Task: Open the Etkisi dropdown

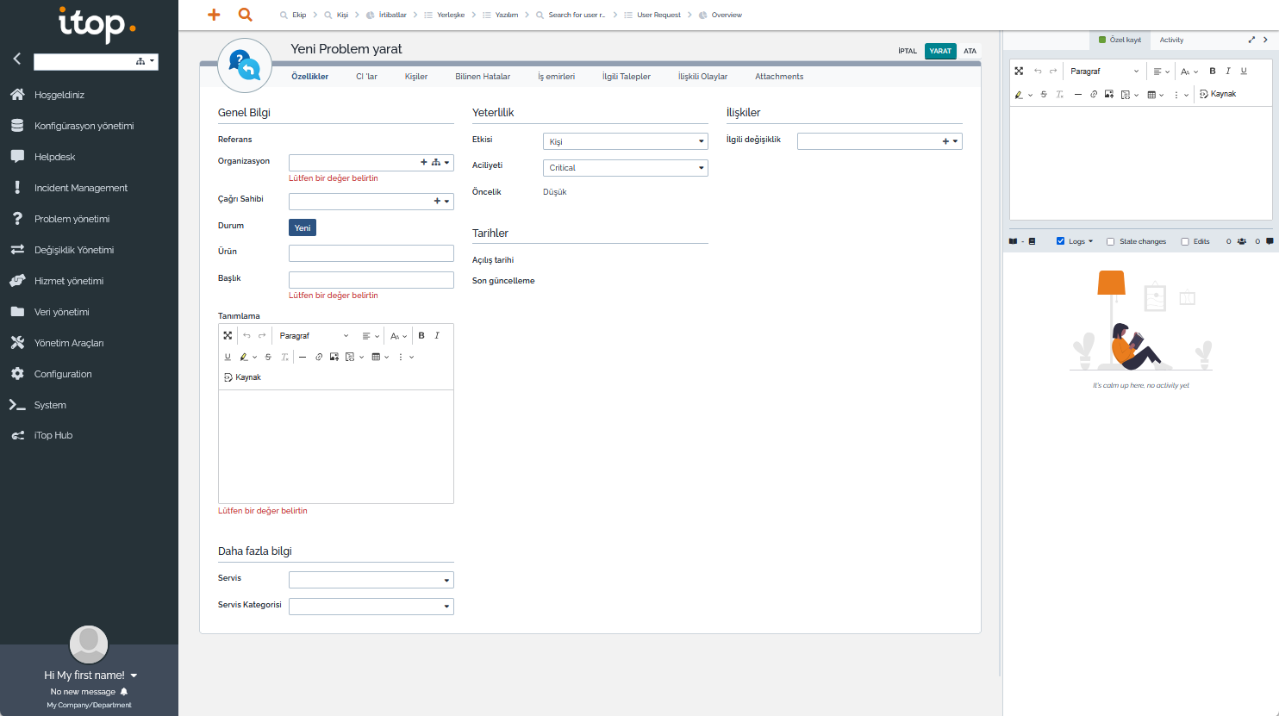Action: tap(625, 142)
